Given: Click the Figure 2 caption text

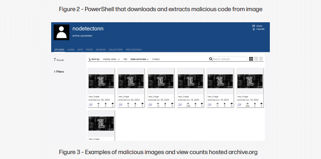Looking at the screenshot, I should 160,9.
